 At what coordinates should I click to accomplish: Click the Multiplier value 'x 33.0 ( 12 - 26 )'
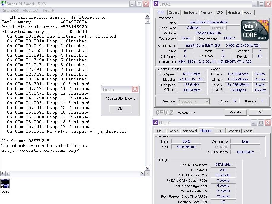point(192,79)
